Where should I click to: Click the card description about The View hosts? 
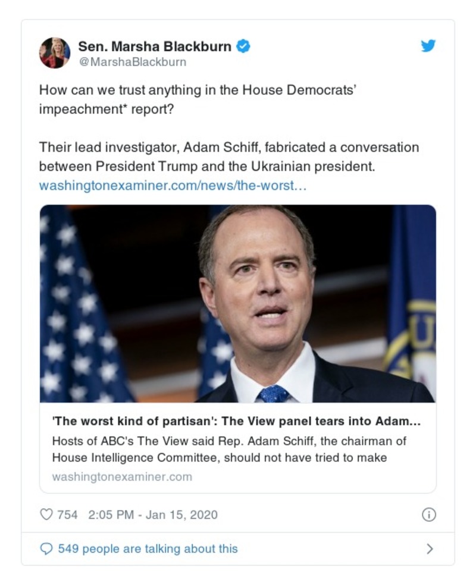click(228, 450)
